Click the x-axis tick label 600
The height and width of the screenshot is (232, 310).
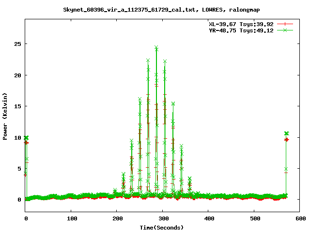pyautogui.click(x=301, y=218)
